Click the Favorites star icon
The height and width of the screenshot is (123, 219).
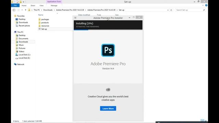coord(15,16)
